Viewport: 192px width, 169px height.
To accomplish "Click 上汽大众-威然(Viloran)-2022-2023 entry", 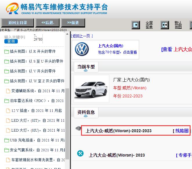I will [x=119, y=131].
